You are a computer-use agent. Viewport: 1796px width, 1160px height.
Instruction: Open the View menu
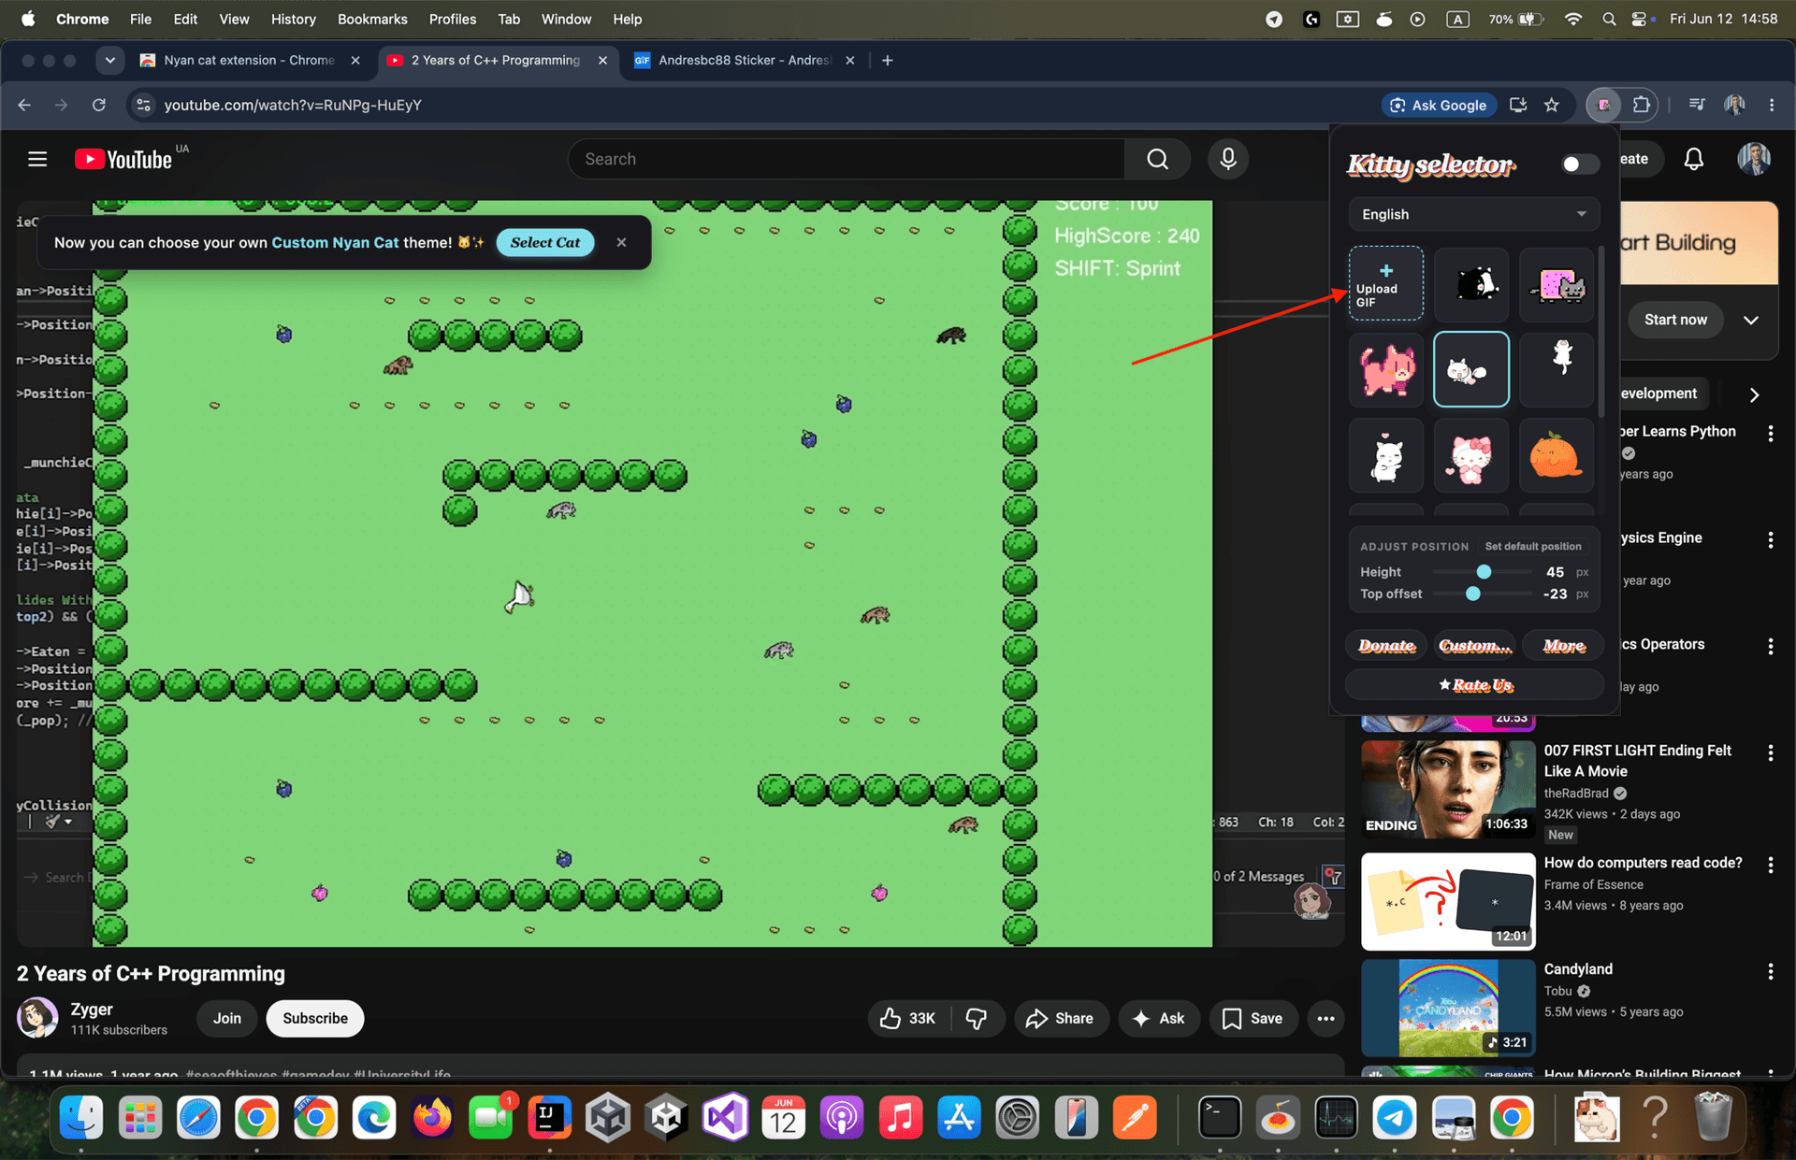pyautogui.click(x=234, y=19)
